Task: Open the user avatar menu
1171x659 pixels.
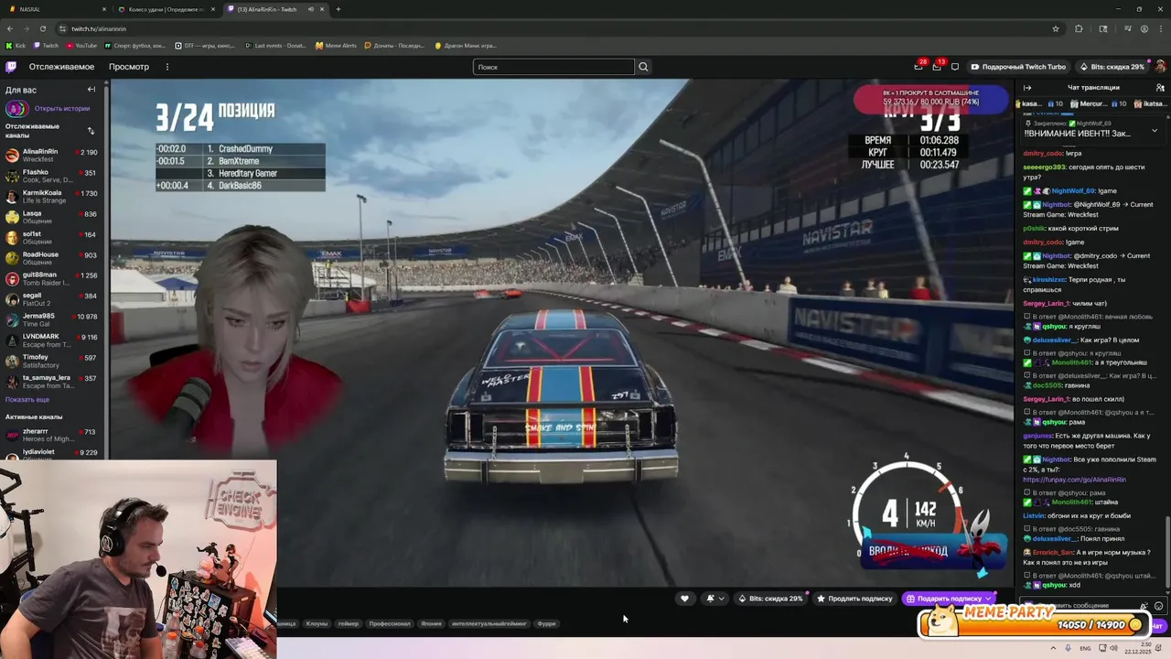Action: pyautogui.click(x=1160, y=67)
